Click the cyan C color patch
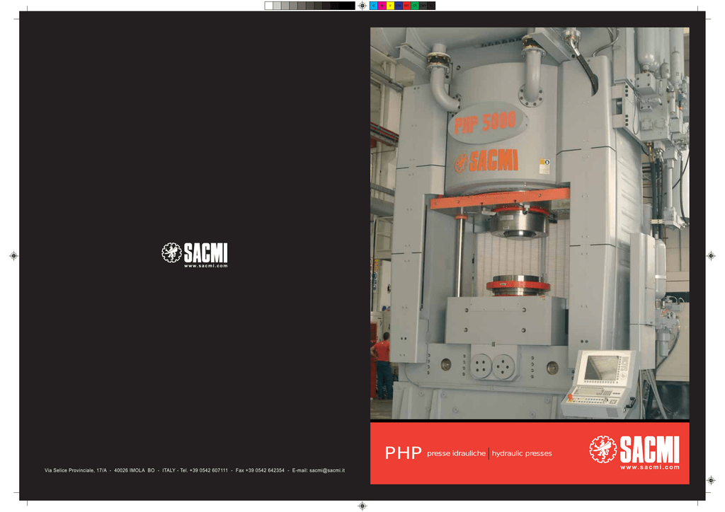725x512 pixels. (x=374, y=6)
